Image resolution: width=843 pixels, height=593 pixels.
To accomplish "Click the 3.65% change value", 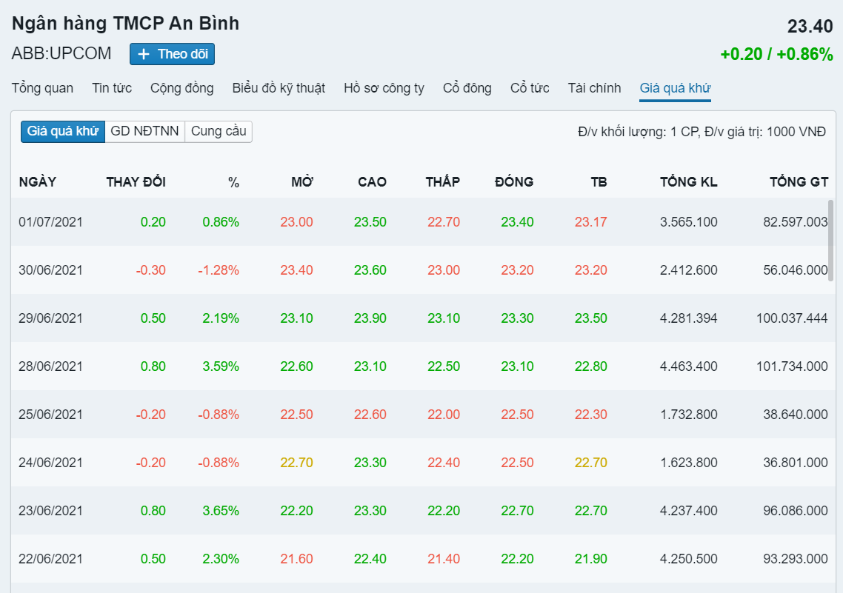I will click(x=221, y=511).
